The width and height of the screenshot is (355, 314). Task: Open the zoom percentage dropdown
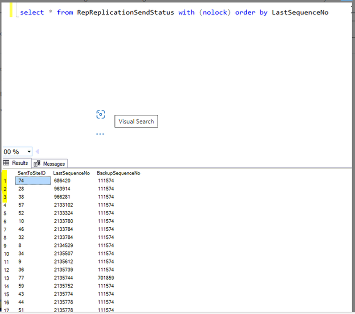click(x=29, y=152)
